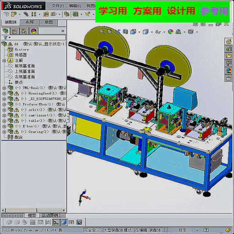Click the linear component pattern icon
The image size is (234, 234).
[34, 14]
